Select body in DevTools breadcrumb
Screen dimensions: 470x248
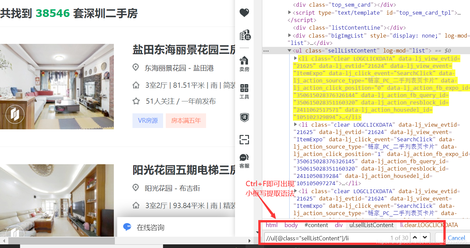pos(291,225)
